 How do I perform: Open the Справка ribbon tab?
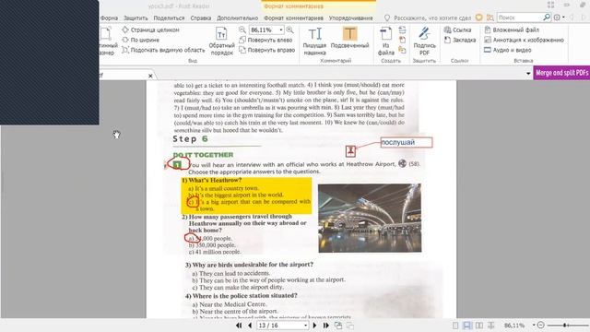tap(201, 18)
